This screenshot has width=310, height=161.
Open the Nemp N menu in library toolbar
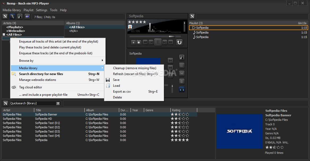[5, 16]
